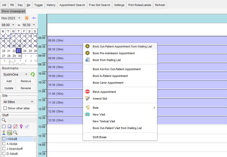Click the red Block Appointment icon
Screen dimensions: 227x157
[87, 92]
